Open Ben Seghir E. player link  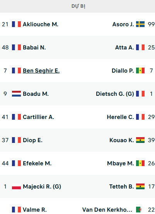[x=41, y=71]
